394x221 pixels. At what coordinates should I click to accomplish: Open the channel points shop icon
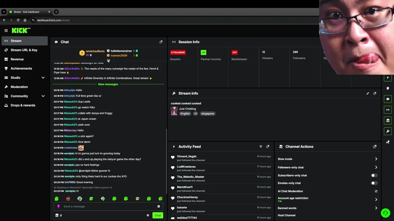click(57, 215)
